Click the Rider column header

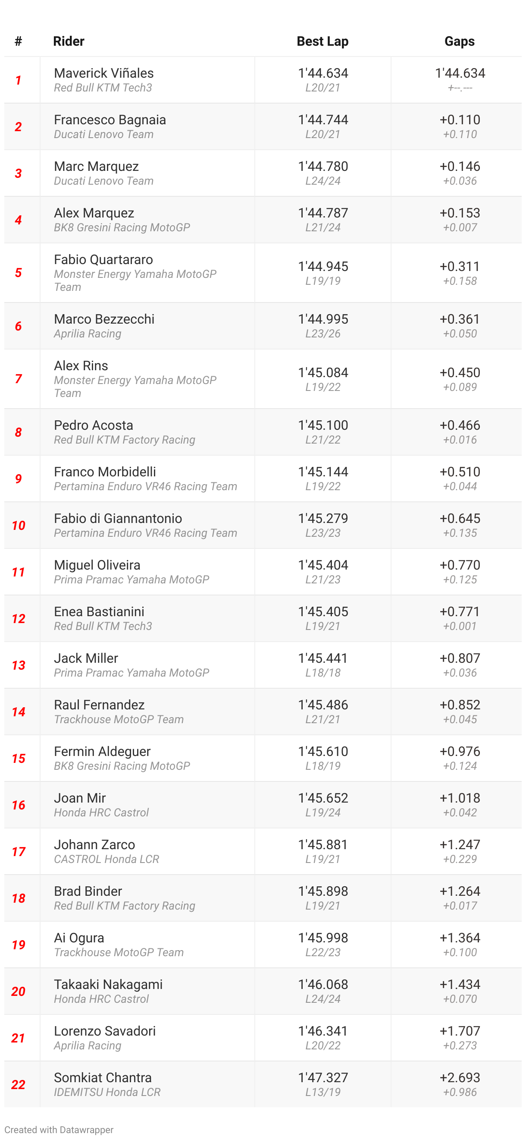pyautogui.click(x=69, y=41)
